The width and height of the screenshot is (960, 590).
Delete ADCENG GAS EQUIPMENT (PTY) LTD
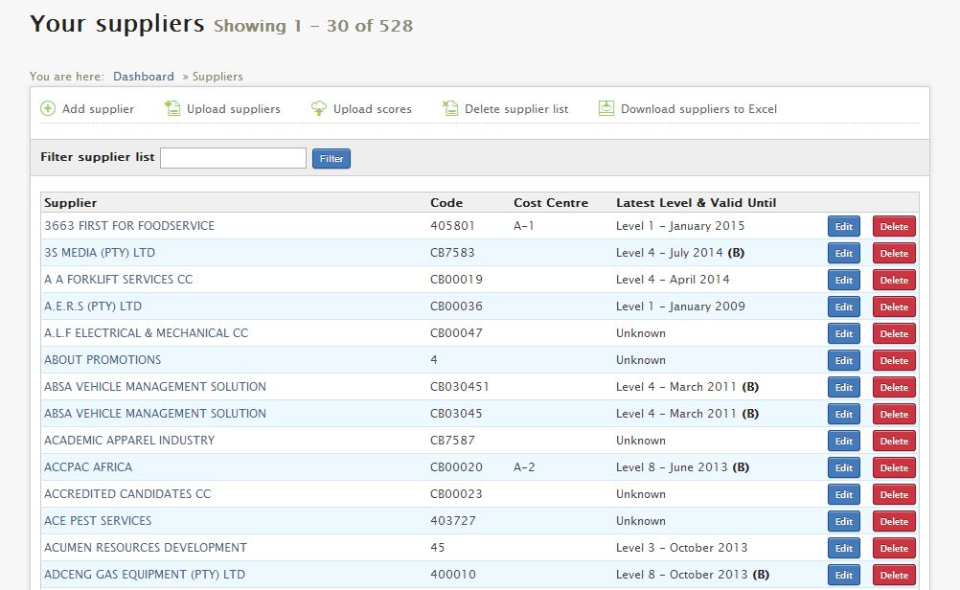point(894,576)
